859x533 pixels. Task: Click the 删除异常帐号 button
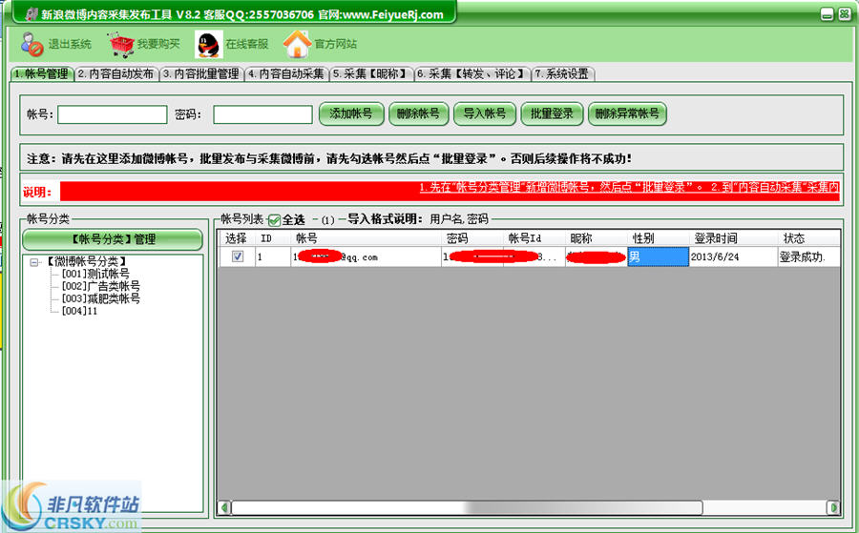click(627, 113)
